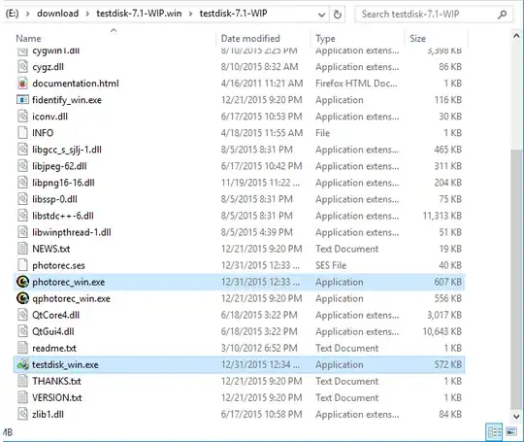Expand the chevron after download in path
Image resolution: width=524 pixels, height=442 pixels.
coord(87,14)
